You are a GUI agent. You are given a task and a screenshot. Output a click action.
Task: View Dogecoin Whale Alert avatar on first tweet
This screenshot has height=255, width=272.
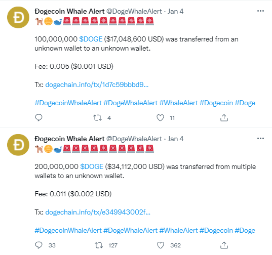click(18, 17)
